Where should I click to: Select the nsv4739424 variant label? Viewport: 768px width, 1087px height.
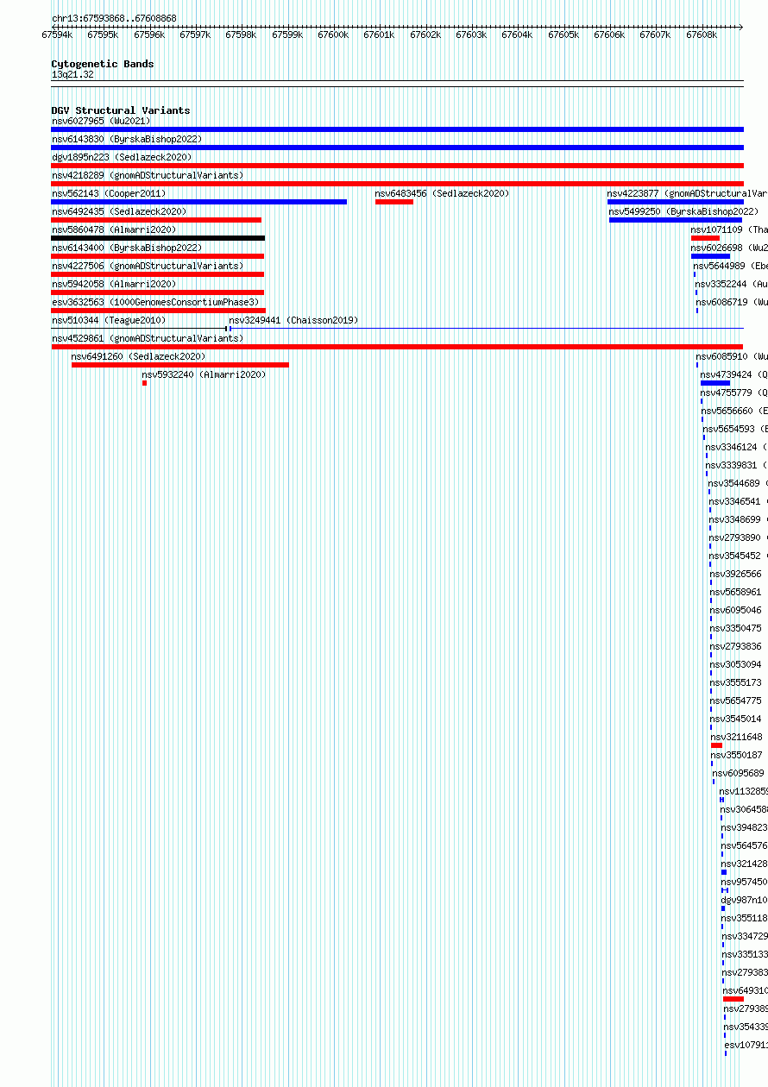(733, 374)
